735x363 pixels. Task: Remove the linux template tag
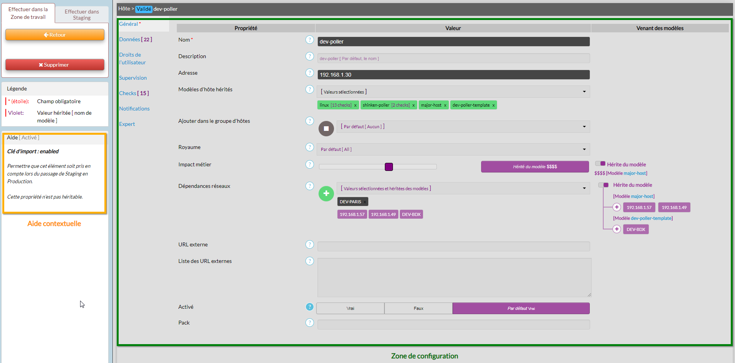click(x=355, y=105)
